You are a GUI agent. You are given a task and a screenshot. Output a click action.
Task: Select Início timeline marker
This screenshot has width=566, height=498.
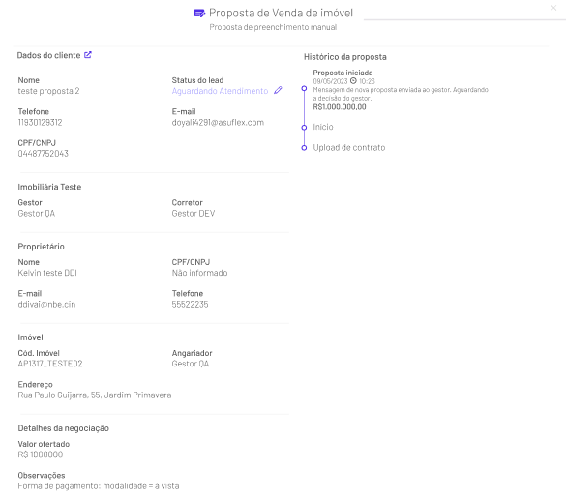[x=304, y=128]
